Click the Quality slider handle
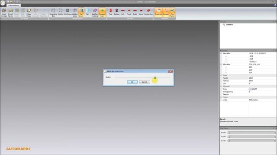The height and width of the screenshot is (155, 277). click(x=155, y=77)
